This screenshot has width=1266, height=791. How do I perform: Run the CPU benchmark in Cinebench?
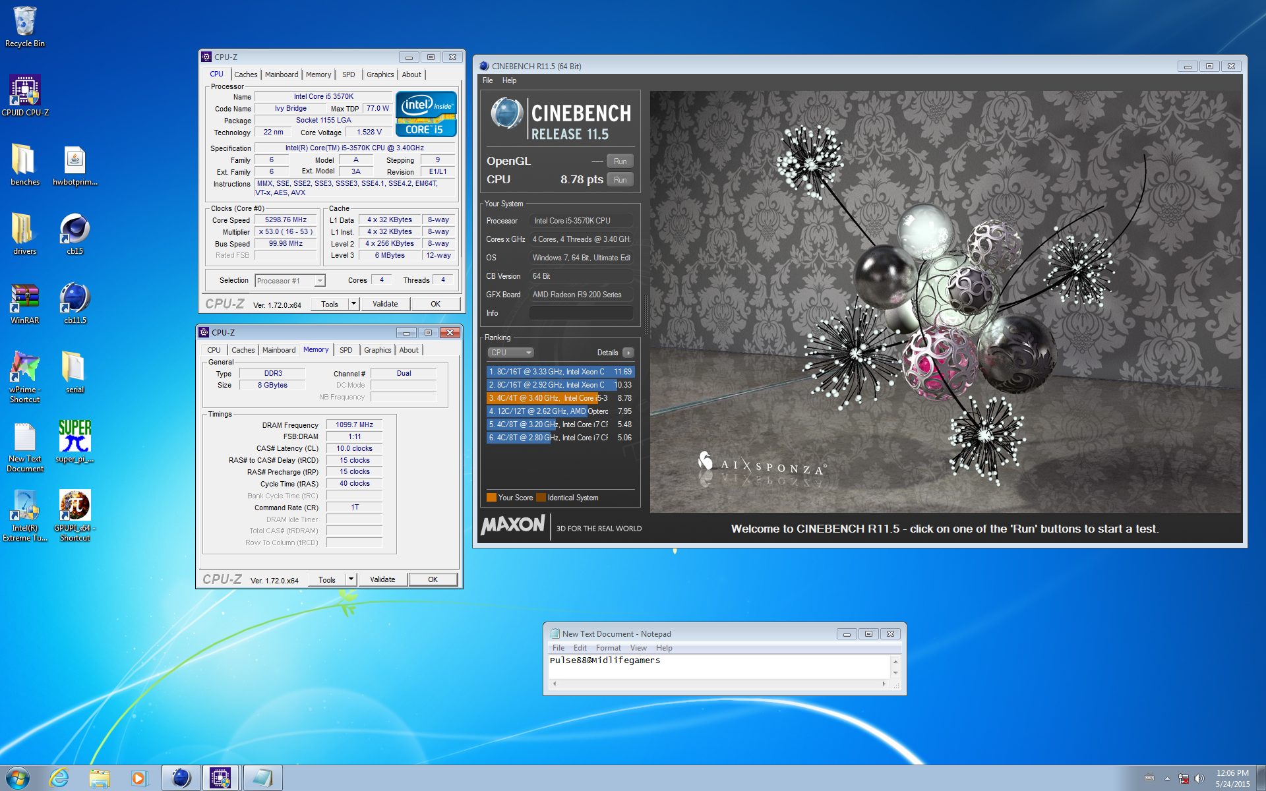(x=620, y=180)
